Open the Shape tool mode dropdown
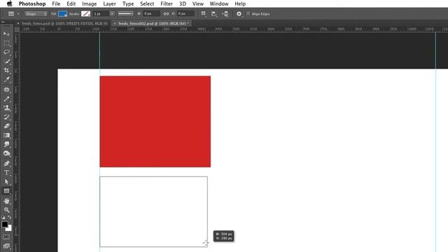448x252 pixels. (x=36, y=14)
